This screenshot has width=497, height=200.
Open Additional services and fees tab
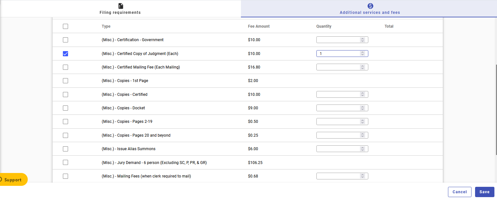click(370, 13)
